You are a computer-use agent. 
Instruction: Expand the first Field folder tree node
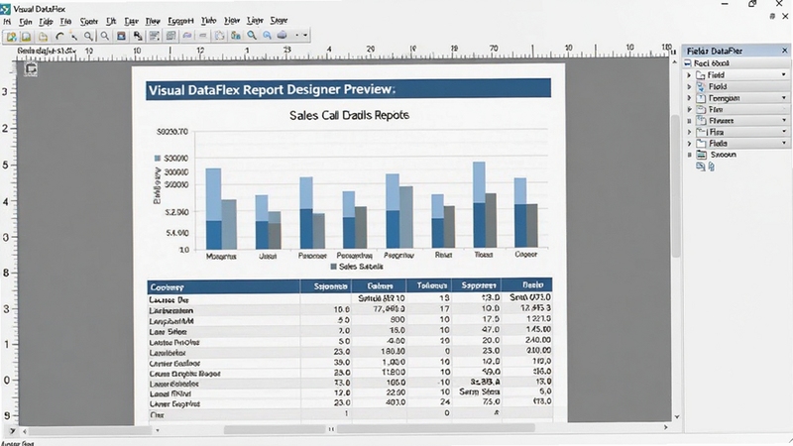689,75
